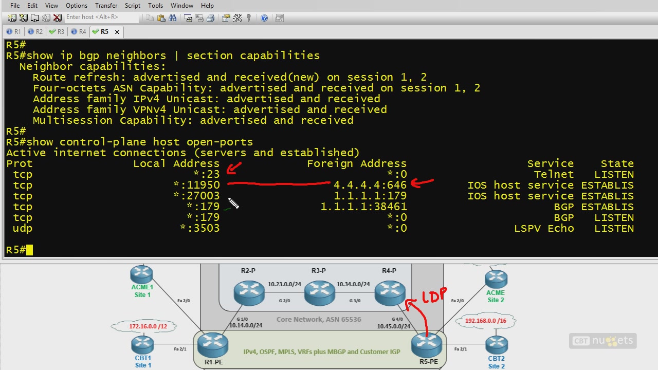The image size is (658, 370).
Task: Switch to the R3 session tab
Action: (x=57, y=32)
